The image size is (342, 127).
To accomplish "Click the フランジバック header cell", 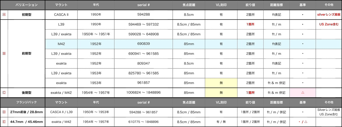I will click(x=26, y=102).
